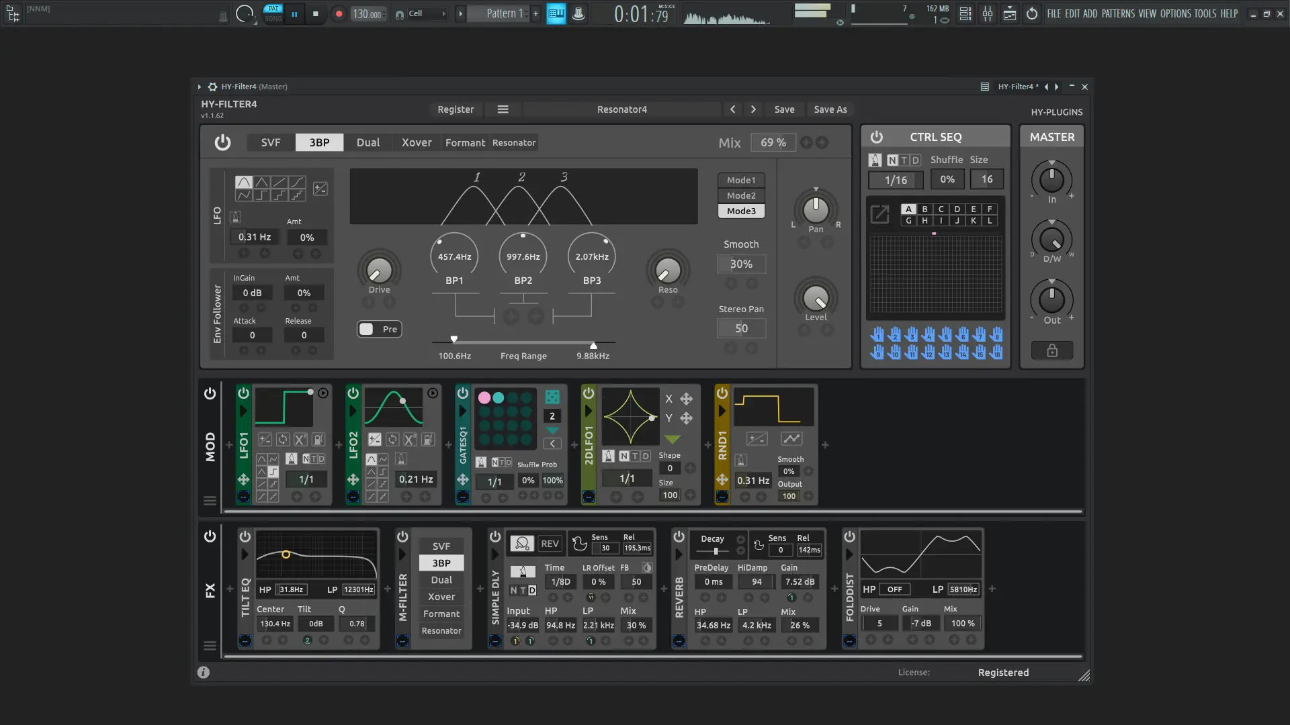Open the Mixer icon in the FL Studio toolbar

988,13
